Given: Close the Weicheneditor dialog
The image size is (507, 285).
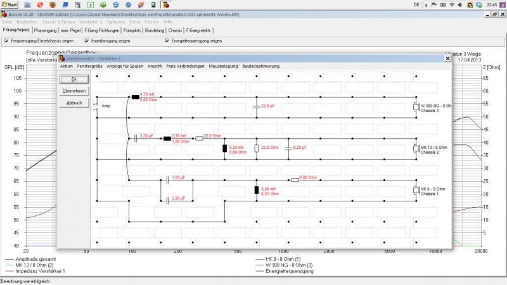Looking at the screenshot, I should tap(447, 58).
